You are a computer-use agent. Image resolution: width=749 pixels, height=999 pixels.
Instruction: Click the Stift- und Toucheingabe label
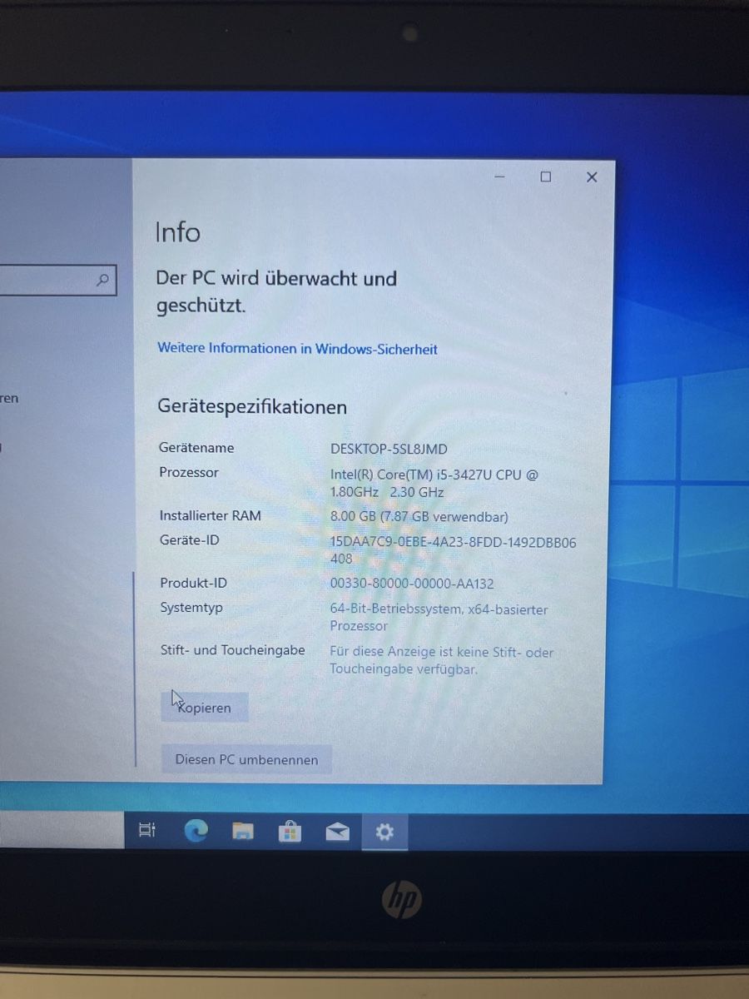pyautogui.click(x=232, y=650)
